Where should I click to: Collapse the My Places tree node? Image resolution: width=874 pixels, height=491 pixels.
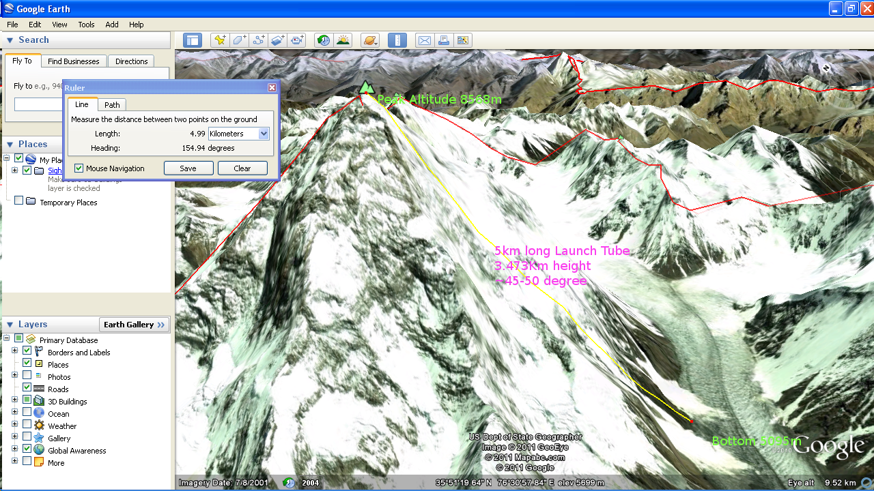pos(7,158)
